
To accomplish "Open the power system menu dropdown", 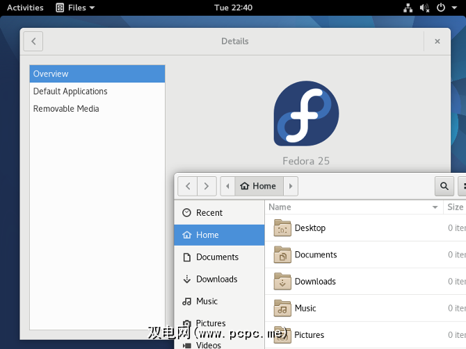I will pos(445,8).
